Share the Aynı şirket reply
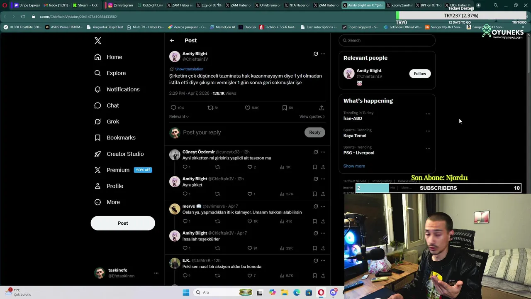531x299 pixels. point(323,194)
